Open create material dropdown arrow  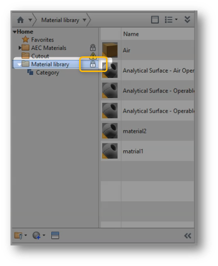coord(44,235)
